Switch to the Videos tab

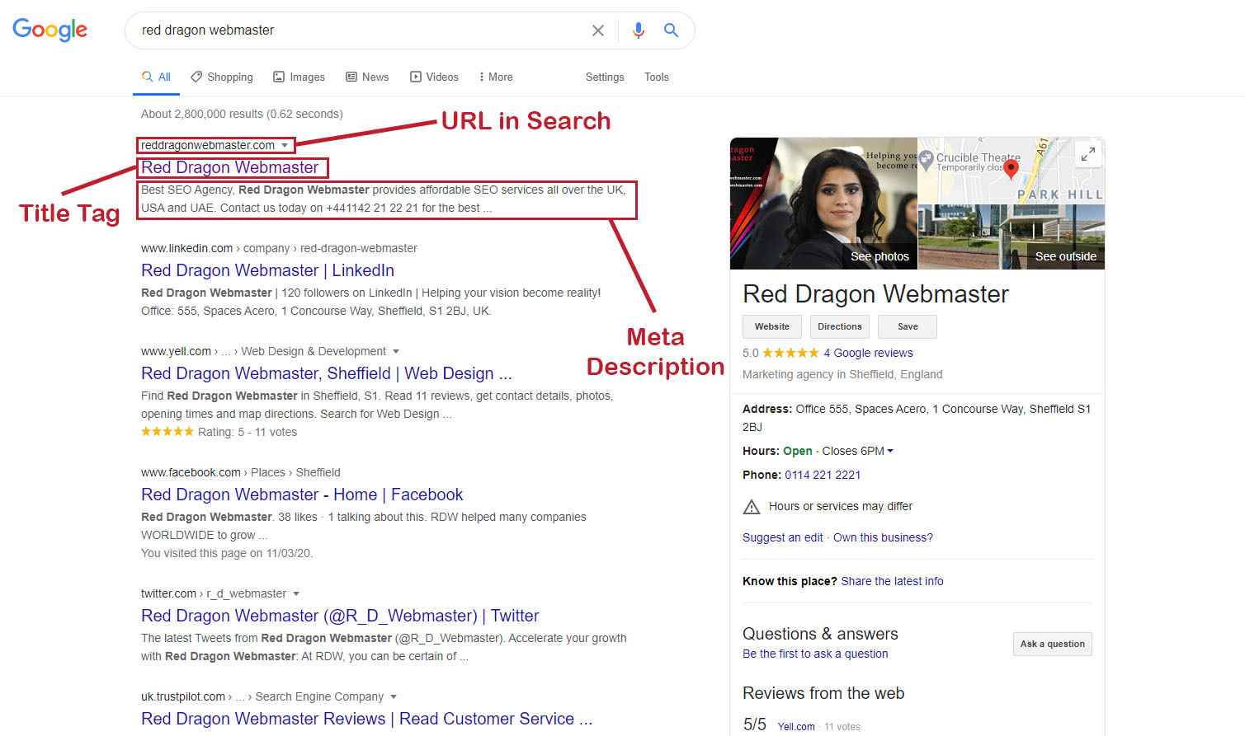click(x=434, y=77)
